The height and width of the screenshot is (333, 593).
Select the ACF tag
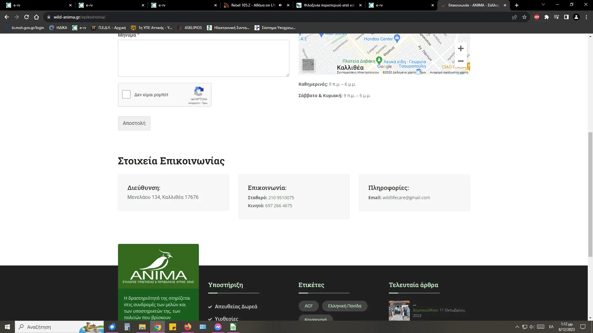pos(309,306)
